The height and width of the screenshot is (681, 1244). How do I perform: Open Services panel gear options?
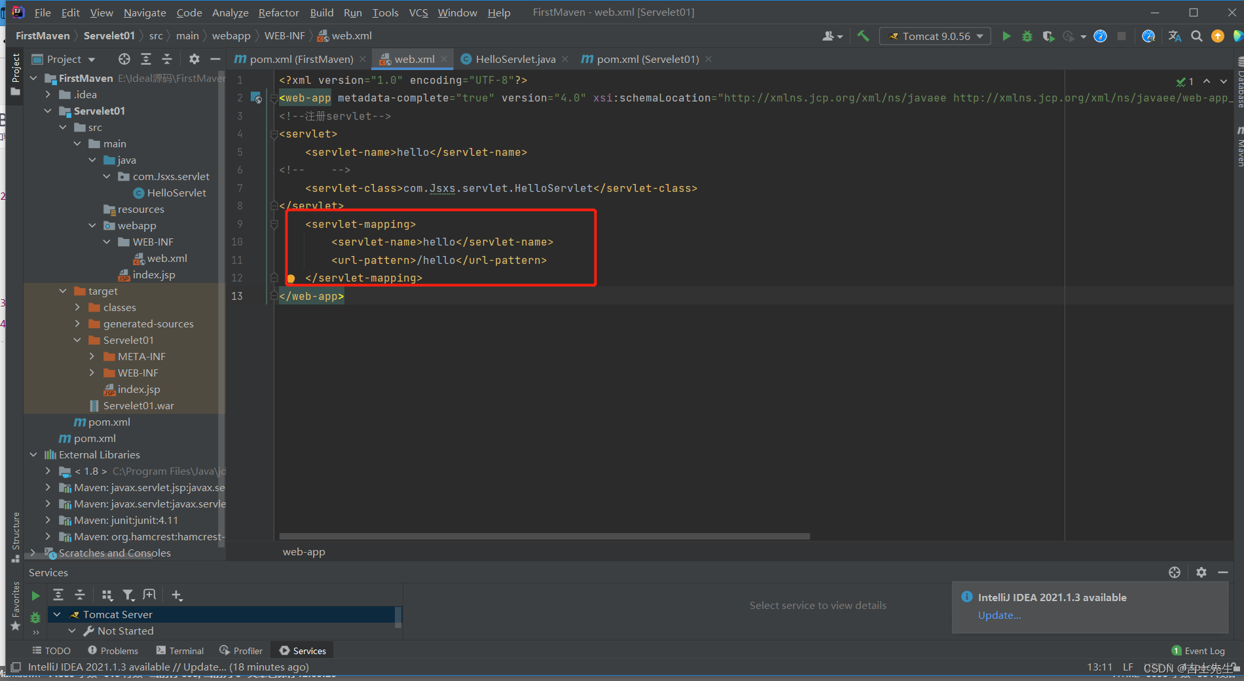[x=1201, y=572]
